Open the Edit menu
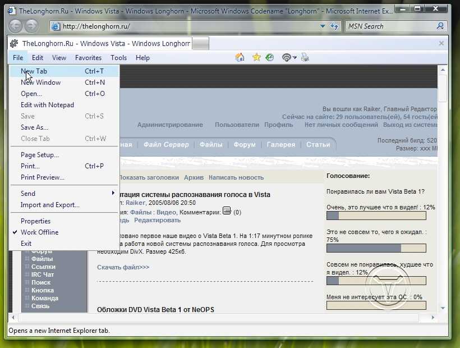 click(37, 58)
